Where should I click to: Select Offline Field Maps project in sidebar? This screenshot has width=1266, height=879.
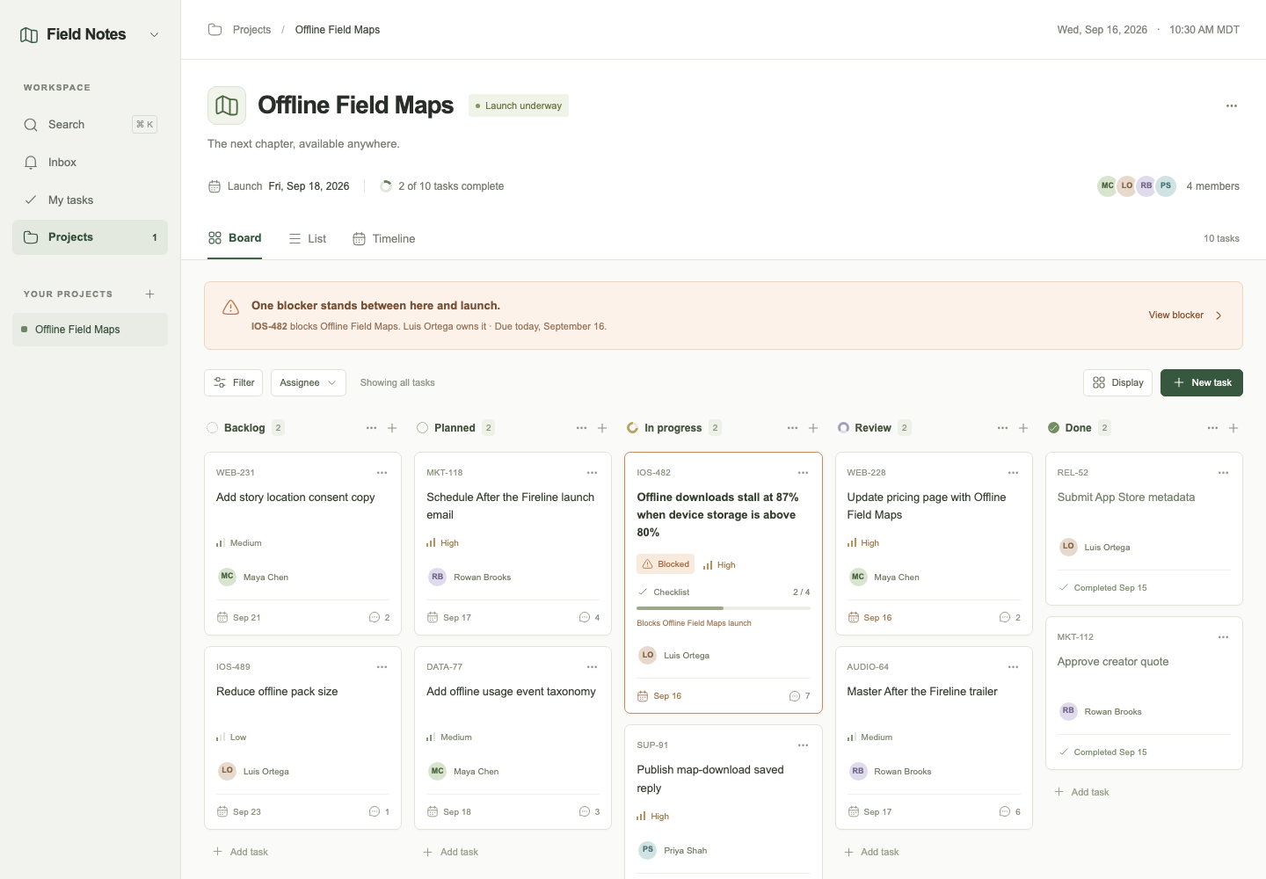[x=90, y=330]
